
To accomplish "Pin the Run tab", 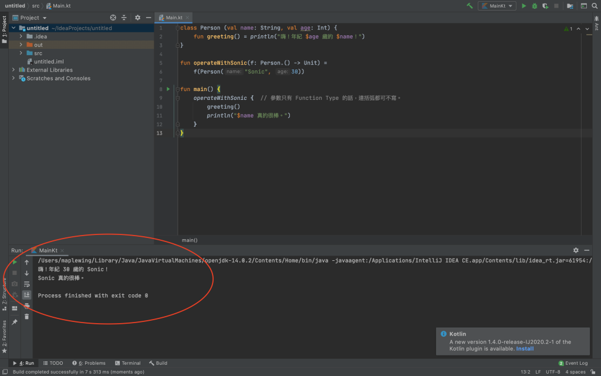I will coord(15,322).
